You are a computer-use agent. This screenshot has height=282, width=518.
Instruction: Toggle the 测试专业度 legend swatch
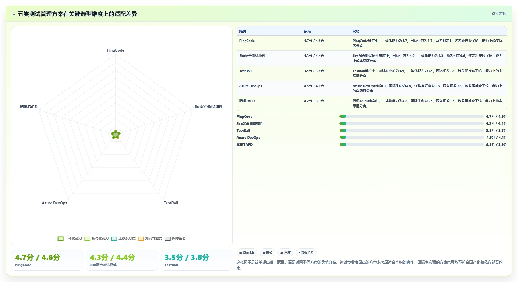[141, 239]
